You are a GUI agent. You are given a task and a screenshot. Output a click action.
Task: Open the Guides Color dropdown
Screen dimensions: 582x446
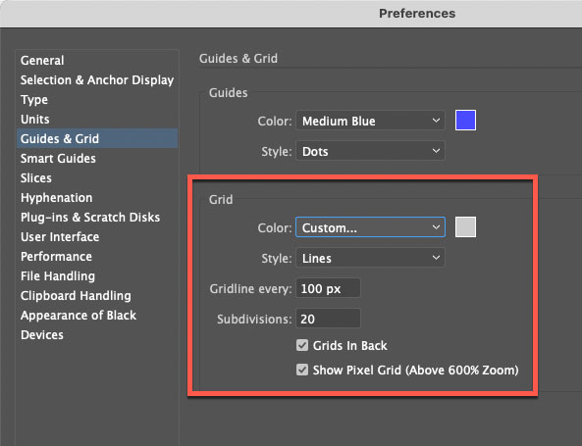pos(370,121)
